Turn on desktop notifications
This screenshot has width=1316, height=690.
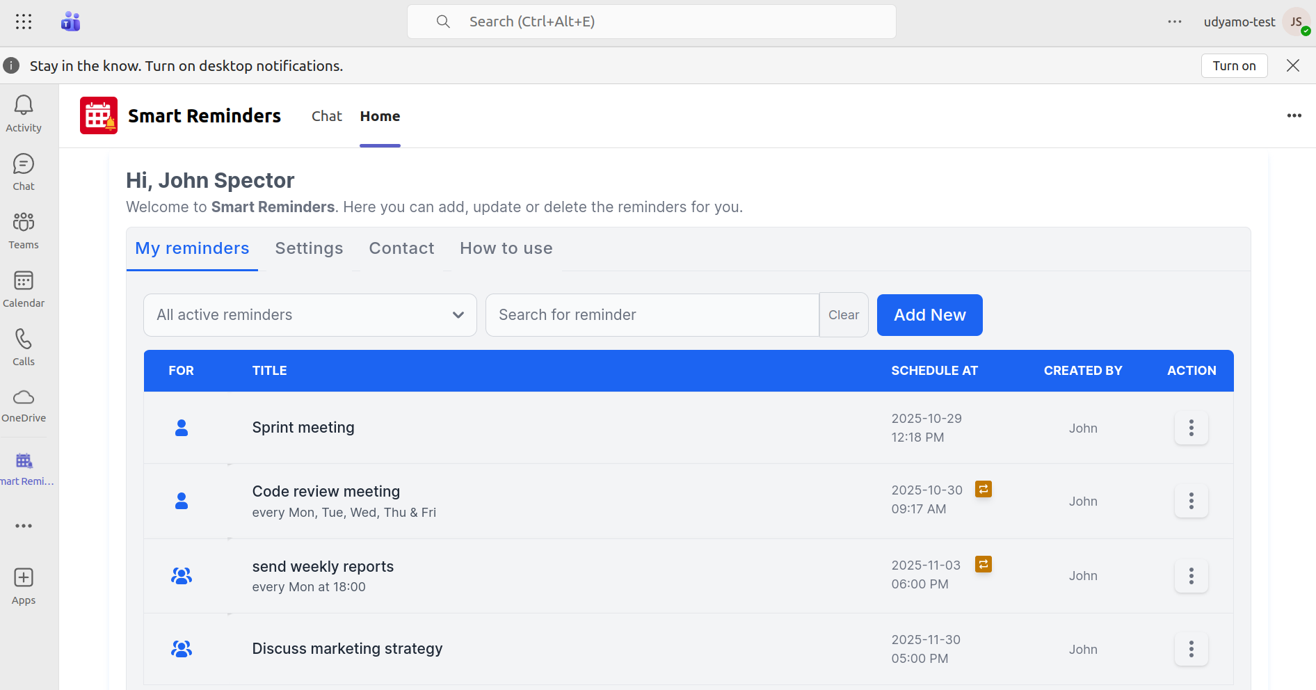coord(1234,66)
